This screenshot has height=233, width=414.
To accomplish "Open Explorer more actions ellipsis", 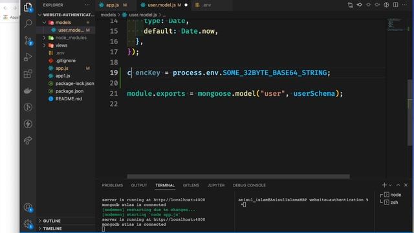I will [x=87, y=5].
